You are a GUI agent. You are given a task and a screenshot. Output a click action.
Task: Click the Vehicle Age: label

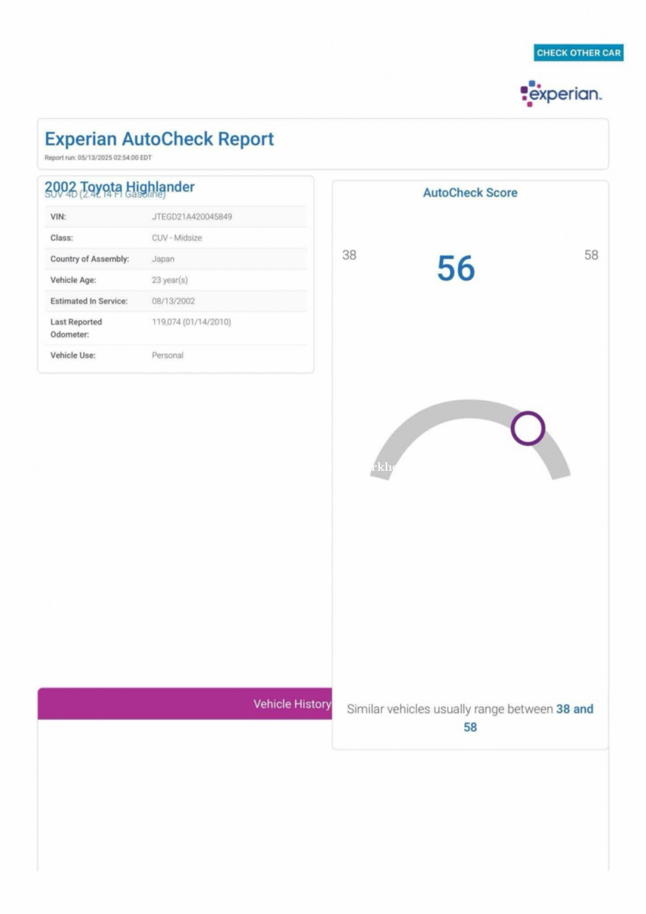73,280
